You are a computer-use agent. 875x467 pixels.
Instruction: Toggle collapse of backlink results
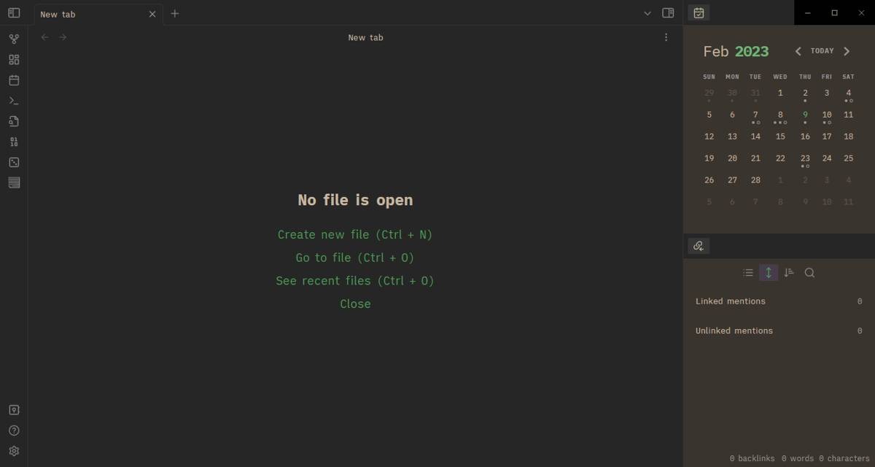(x=748, y=272)
